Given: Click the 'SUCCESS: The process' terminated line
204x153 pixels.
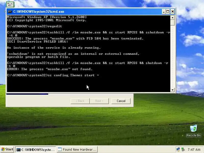Looking at the screenshot, I should (75, 39).
